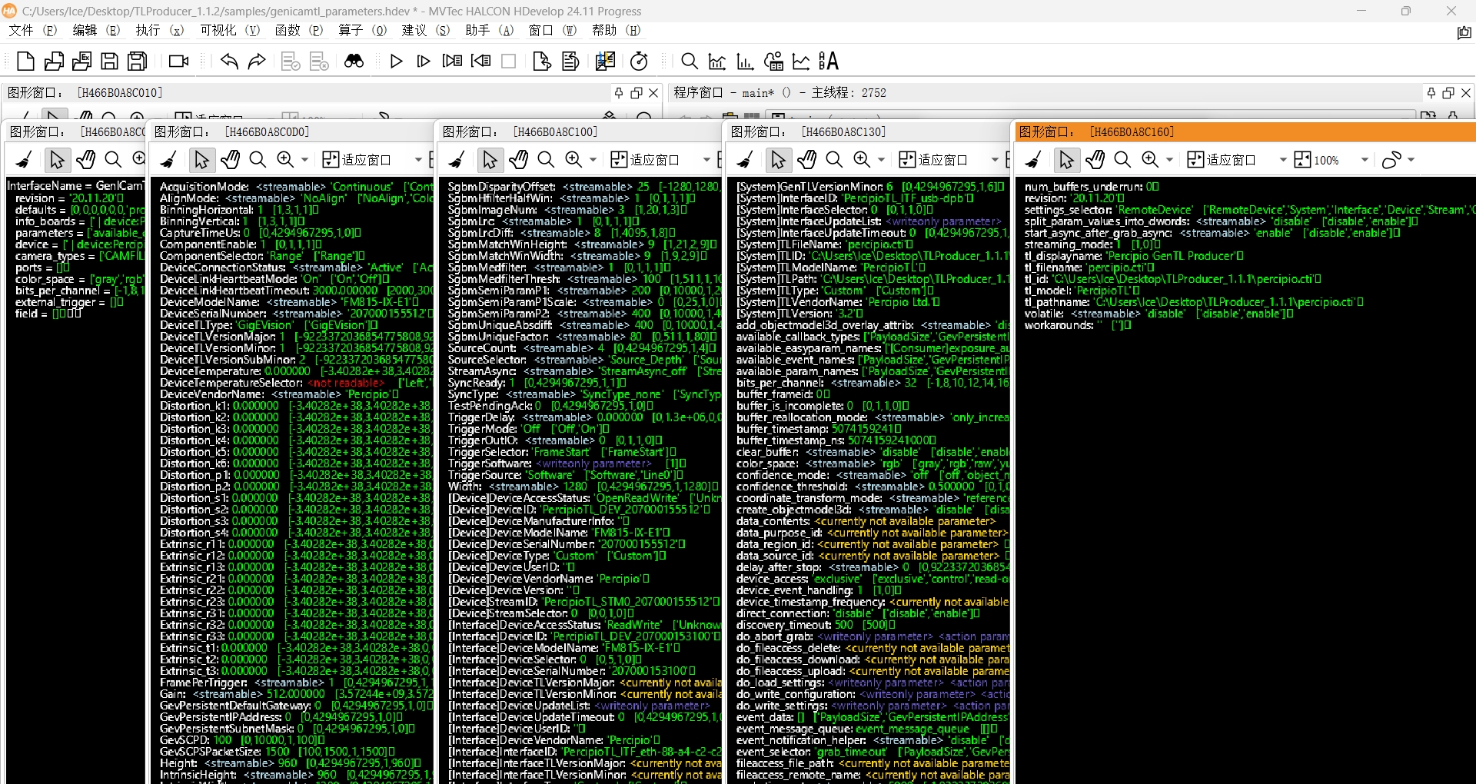Click the 适应窗口 button in window H466B0A8C130
Viewport: 1476px width, 784px height.
(933, 160)
